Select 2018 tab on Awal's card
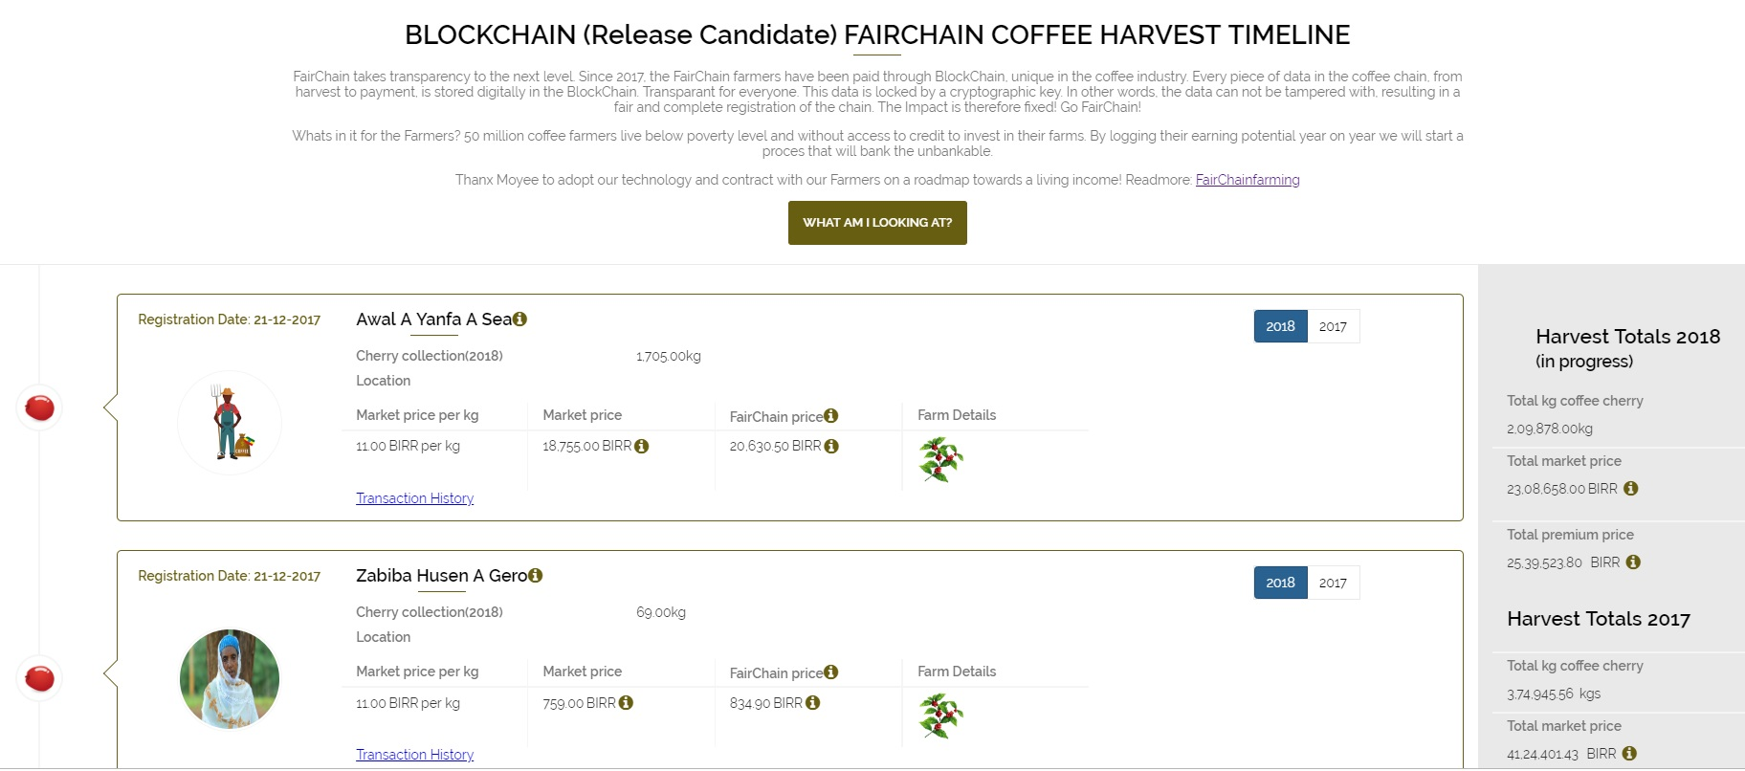Image resolution: width=1745 pixels, height=771 pixels. (1280, 327)
